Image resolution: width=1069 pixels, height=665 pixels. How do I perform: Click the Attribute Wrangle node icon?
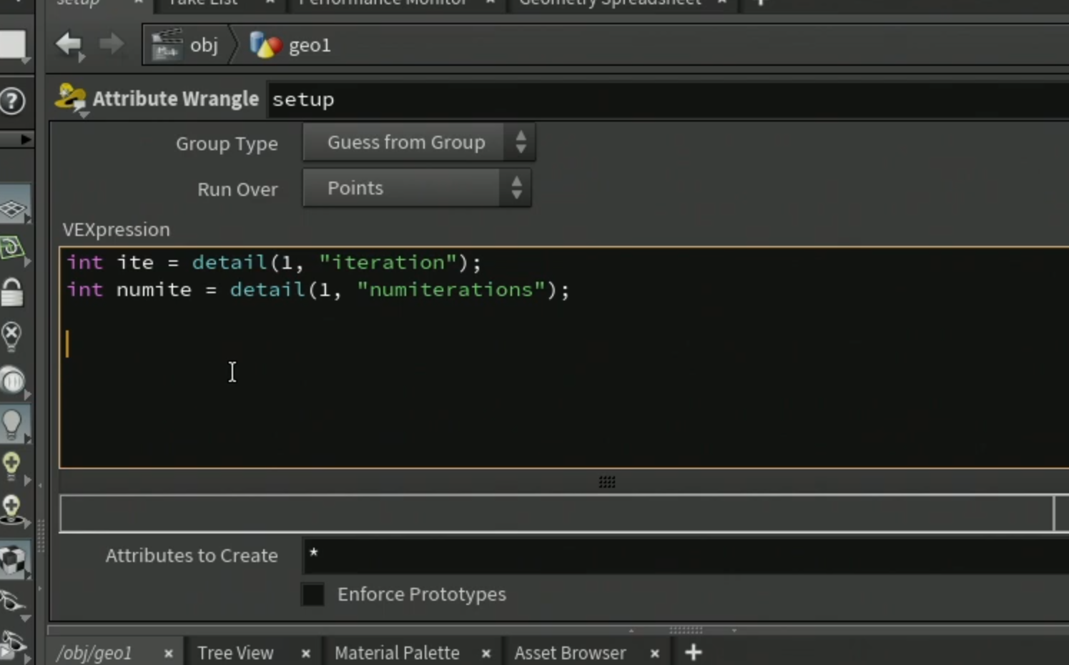[x=70, y=99]
